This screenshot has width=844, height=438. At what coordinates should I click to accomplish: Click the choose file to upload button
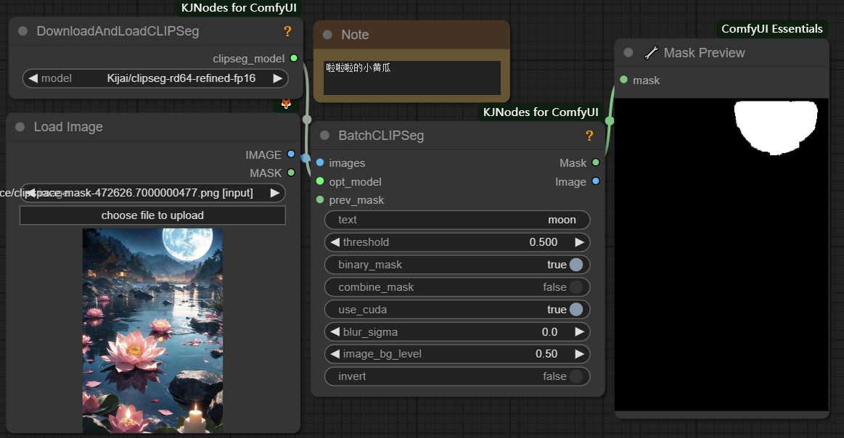152,215
